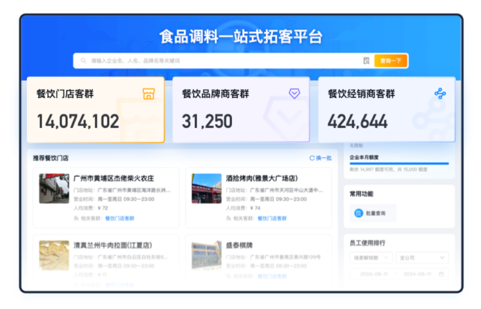Click 餐饮门店客群 link under 广州市黄埔区杰佬柴火农庄
The height and width of the screenshot is (309, 481).
[x=120, y=218]
